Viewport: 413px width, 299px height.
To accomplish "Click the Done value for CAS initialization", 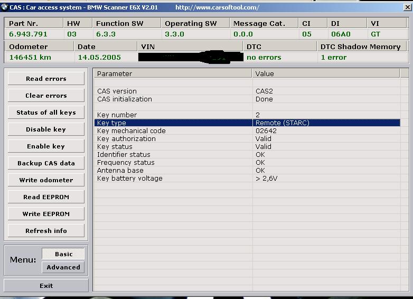I will point(264,99).
